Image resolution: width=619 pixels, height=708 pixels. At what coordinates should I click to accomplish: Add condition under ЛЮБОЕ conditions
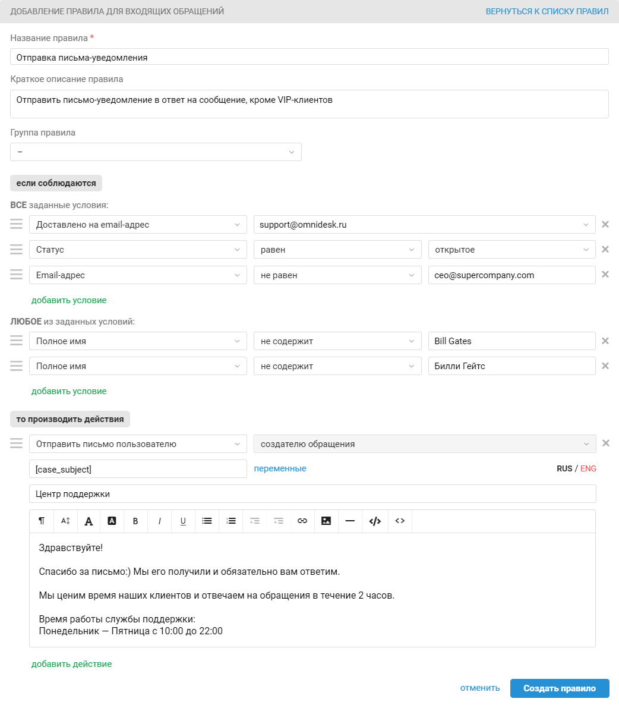(x=69, y=391)
